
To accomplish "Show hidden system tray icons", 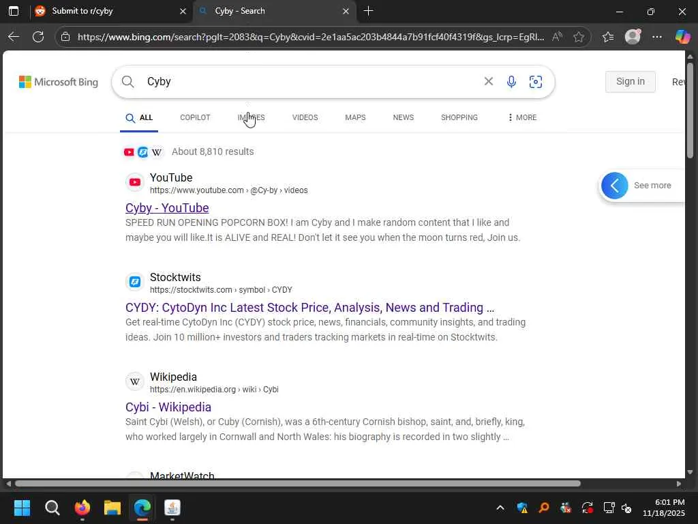I will pos(500,508).
